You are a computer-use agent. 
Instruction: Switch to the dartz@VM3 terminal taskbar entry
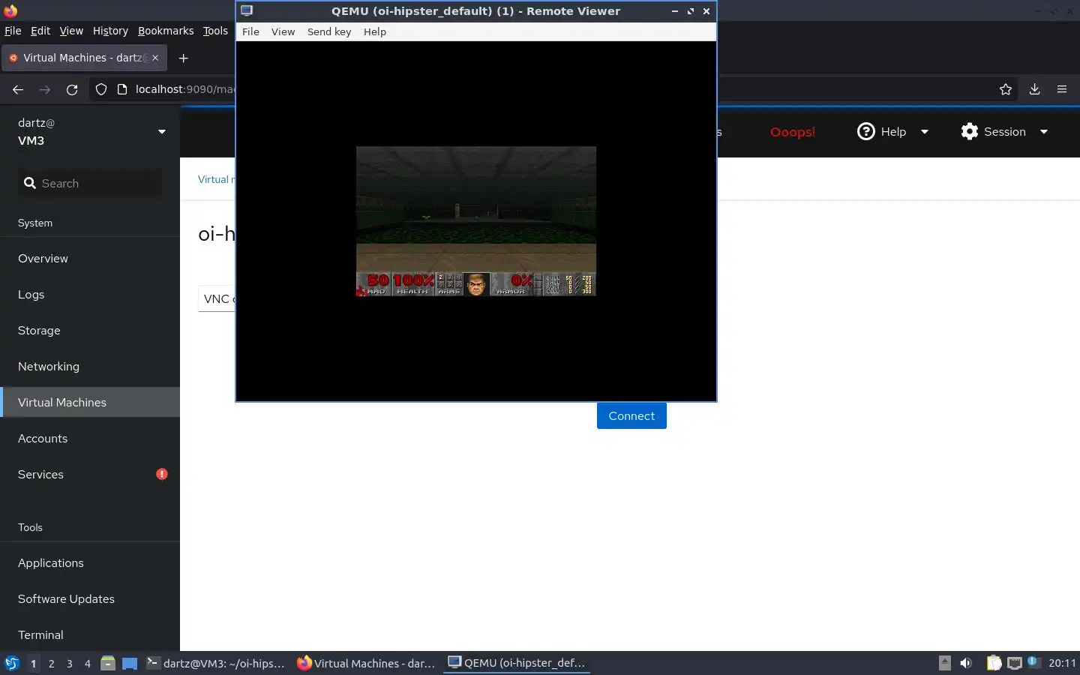coord(216,663)
